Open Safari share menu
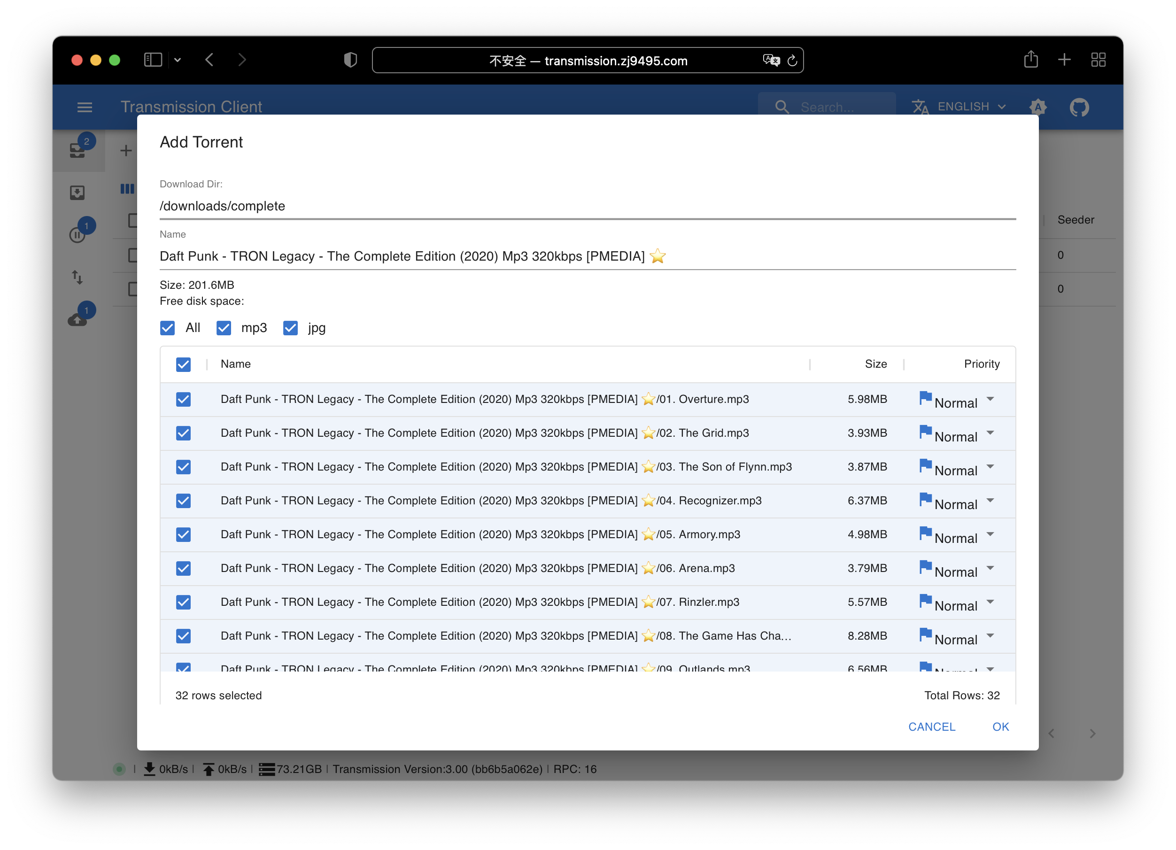This screenshot has width=1176, height=850. tap(1031, 59)
